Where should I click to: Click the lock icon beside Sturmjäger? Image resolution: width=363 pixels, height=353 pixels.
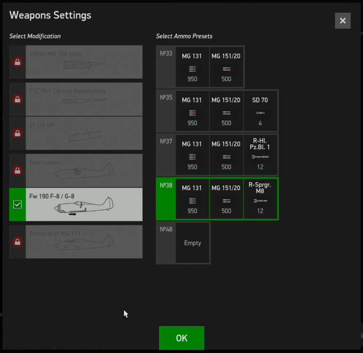17,170
